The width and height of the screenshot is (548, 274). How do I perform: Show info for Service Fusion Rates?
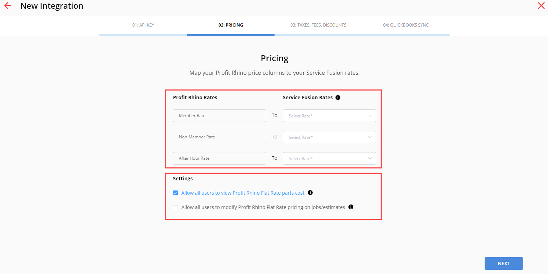tap(338, 98)
